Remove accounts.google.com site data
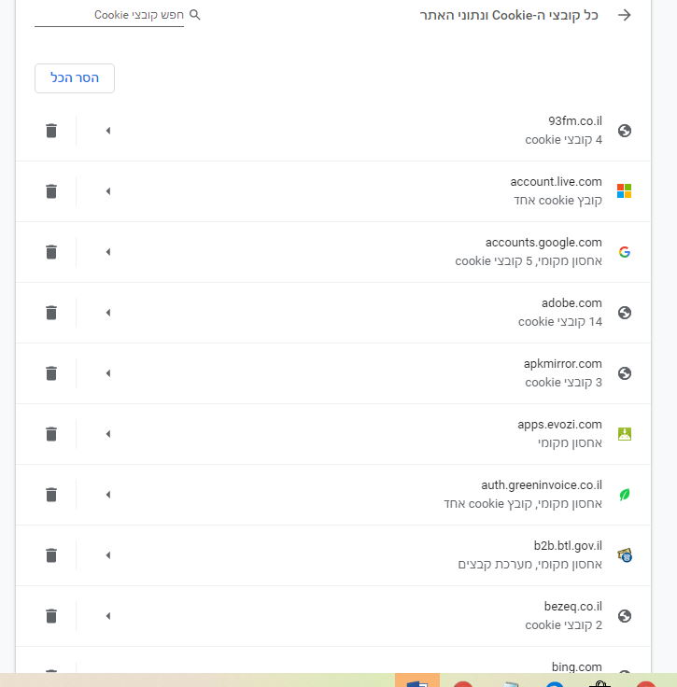677x687 pixels. coord(51,252)
